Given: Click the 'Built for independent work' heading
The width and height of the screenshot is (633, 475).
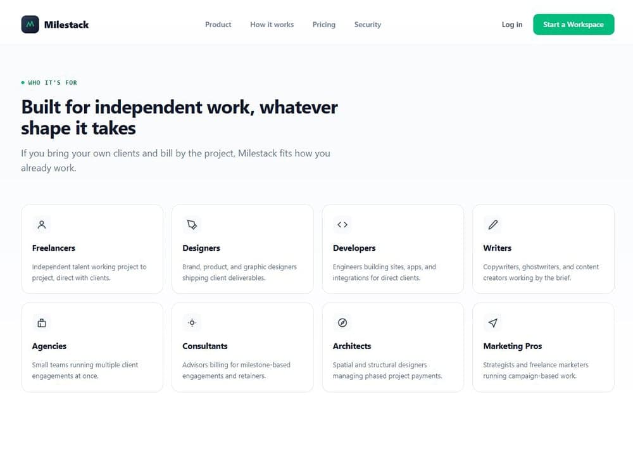Looking at the screenshot, I should coord(179,118).
